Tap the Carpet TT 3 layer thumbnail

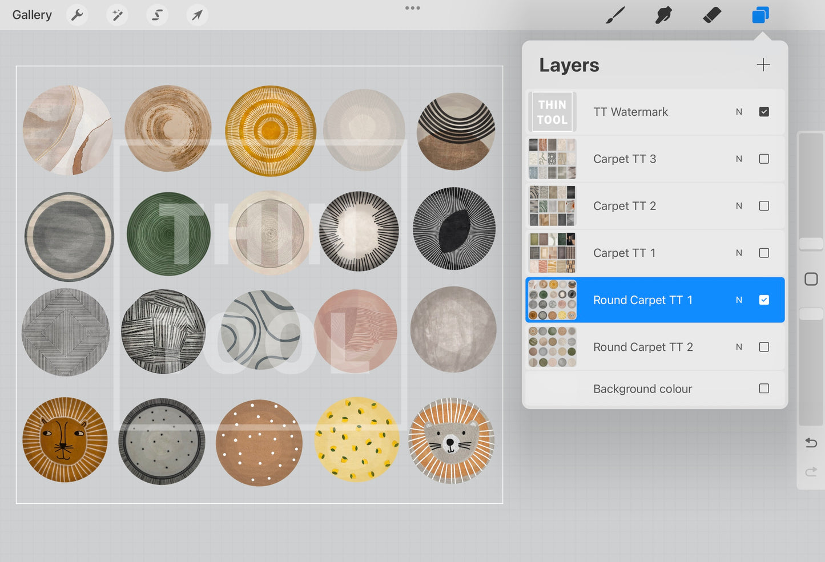(x=552, y=159)
